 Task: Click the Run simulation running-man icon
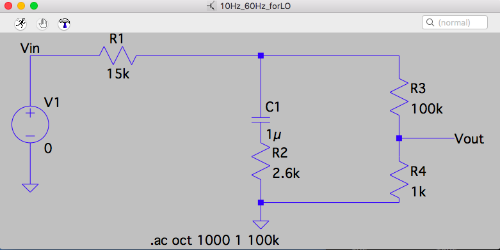pyautogui.click(x=20, y=24)
